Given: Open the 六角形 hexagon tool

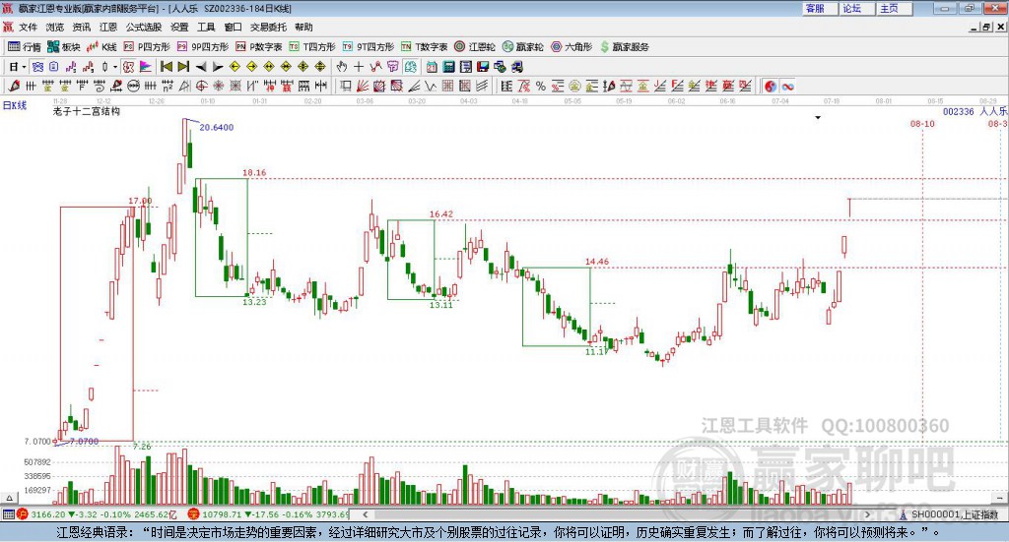Looking at the screenshot, I should 572,47.
